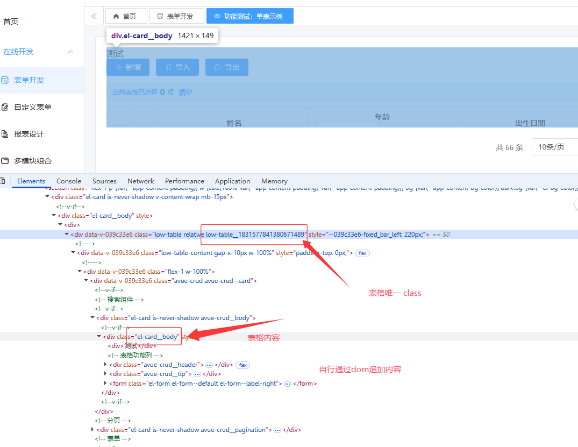Collapse the 在线开发 sidebar menu
The height and width of the screenshot is (447, 578).
(70, 52)
